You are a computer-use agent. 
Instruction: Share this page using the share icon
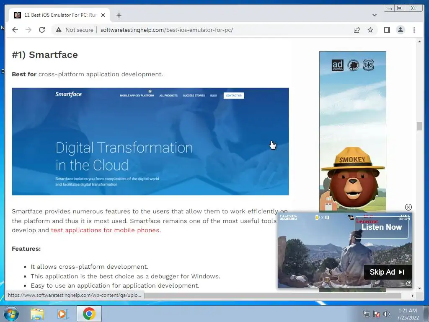pos(357,30)
